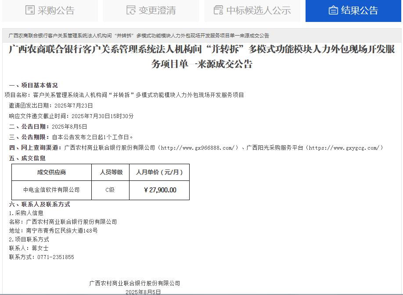The image size is (403, 295).
Task: Select the 公告日期 2025年8月5日 line
Action: click(48, 127)
